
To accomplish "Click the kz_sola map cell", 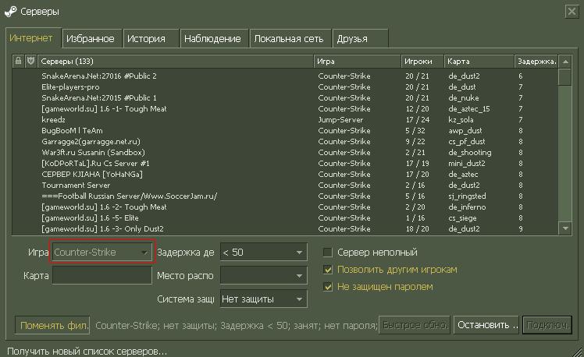I will click(461, 120).
